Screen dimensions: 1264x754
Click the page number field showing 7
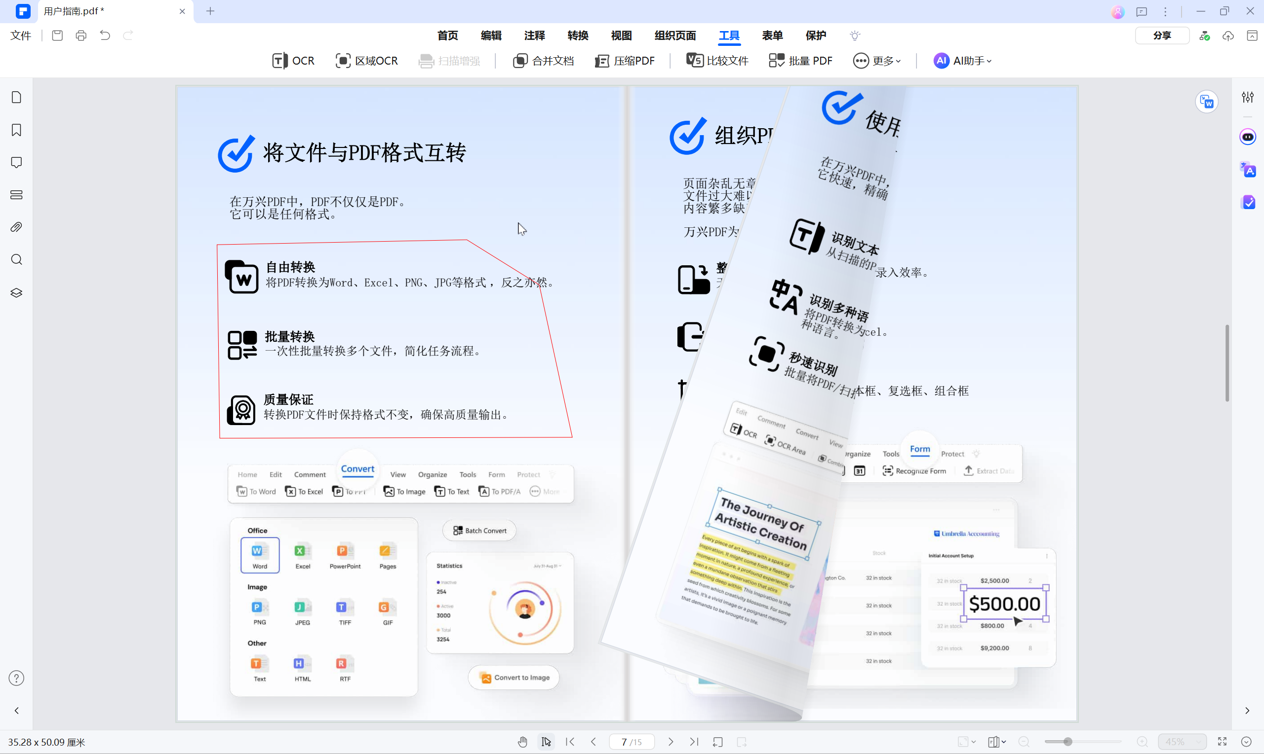click(x=625, y=742)
